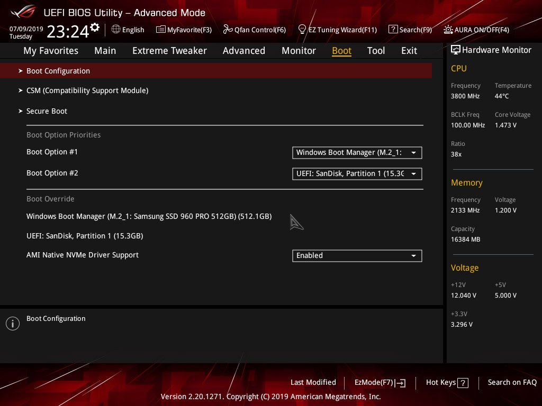The height and width of the screenshot is (406, 542).
Task: Open the Secure Boot settings entry
Action: [x=47, y=111]
